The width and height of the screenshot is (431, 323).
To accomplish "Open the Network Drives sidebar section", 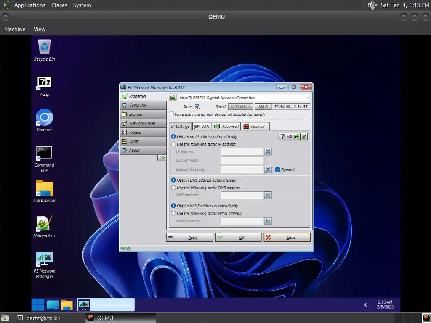I will (143, 123).
